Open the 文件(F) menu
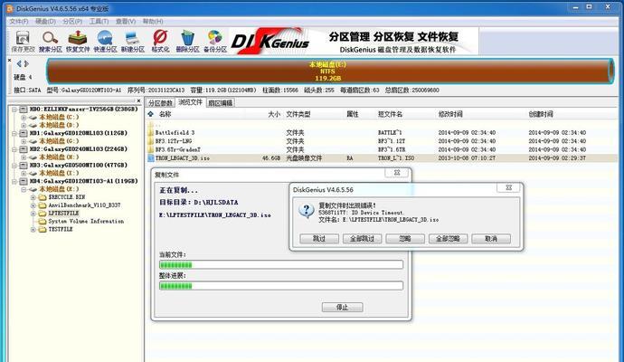The image size is (624, 362). coord(19,21)
